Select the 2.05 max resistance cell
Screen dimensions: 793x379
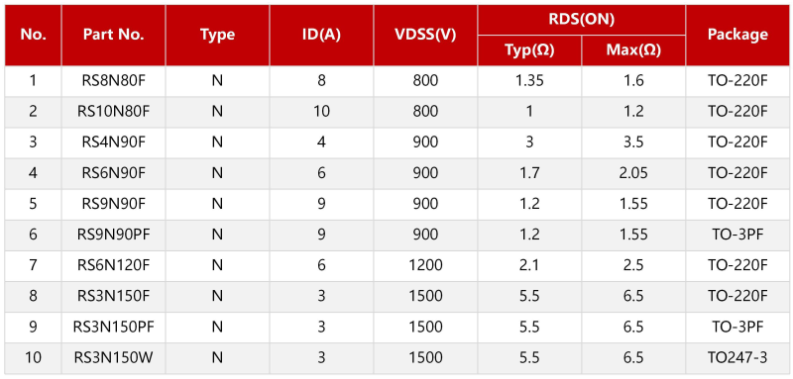pos(633,173)
